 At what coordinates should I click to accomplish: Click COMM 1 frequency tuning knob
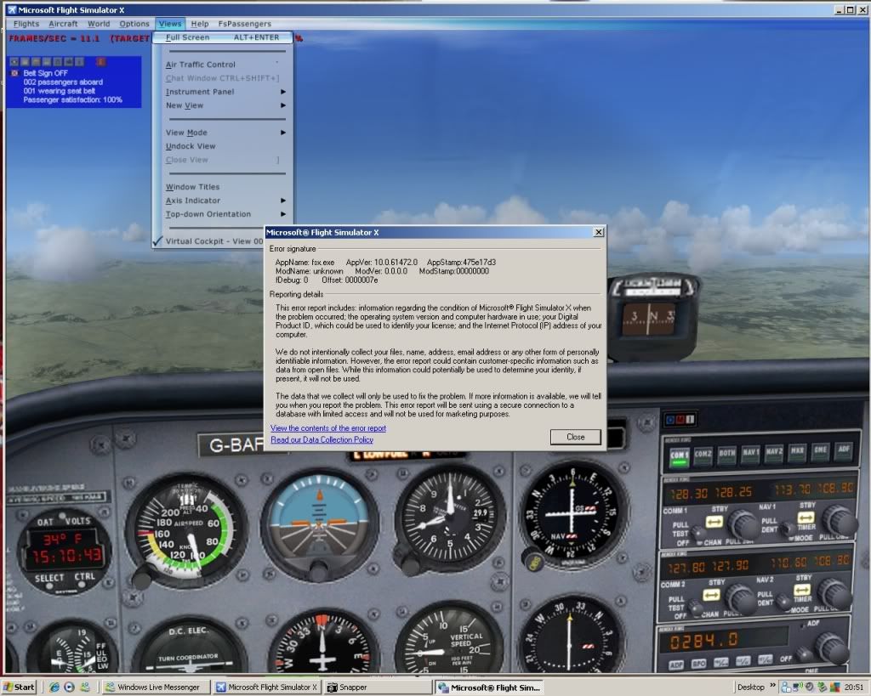[743, 524]
